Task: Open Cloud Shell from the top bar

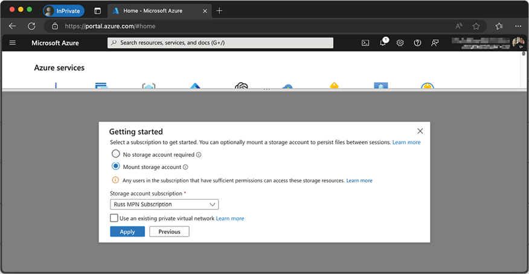Action: [x=365, y=43]
